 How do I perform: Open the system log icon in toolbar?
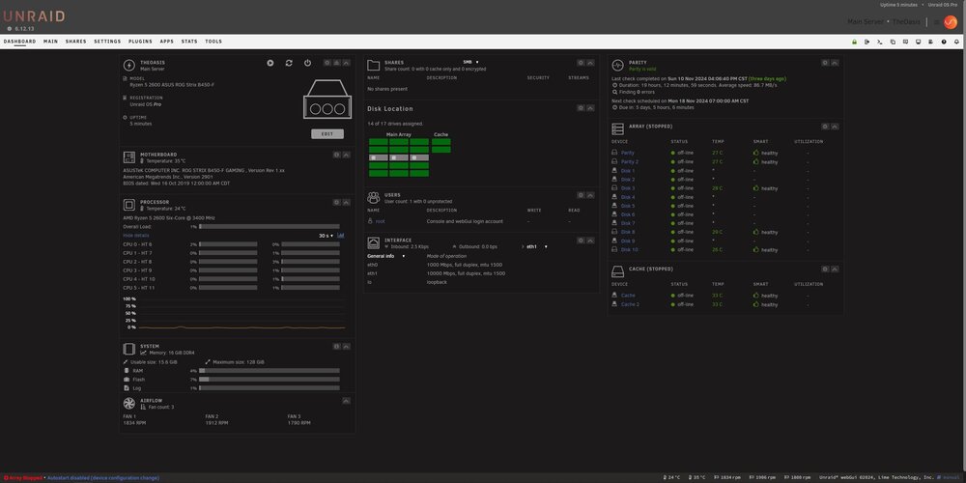click(931, 42)
